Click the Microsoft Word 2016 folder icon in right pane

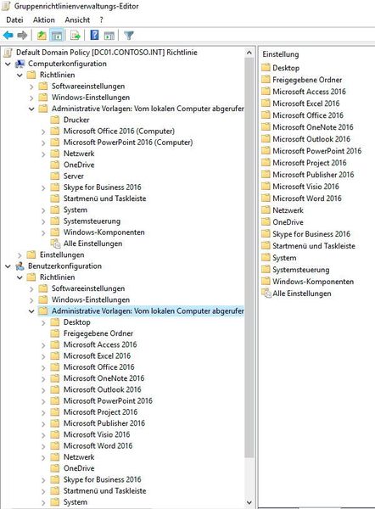click(266, 198)
